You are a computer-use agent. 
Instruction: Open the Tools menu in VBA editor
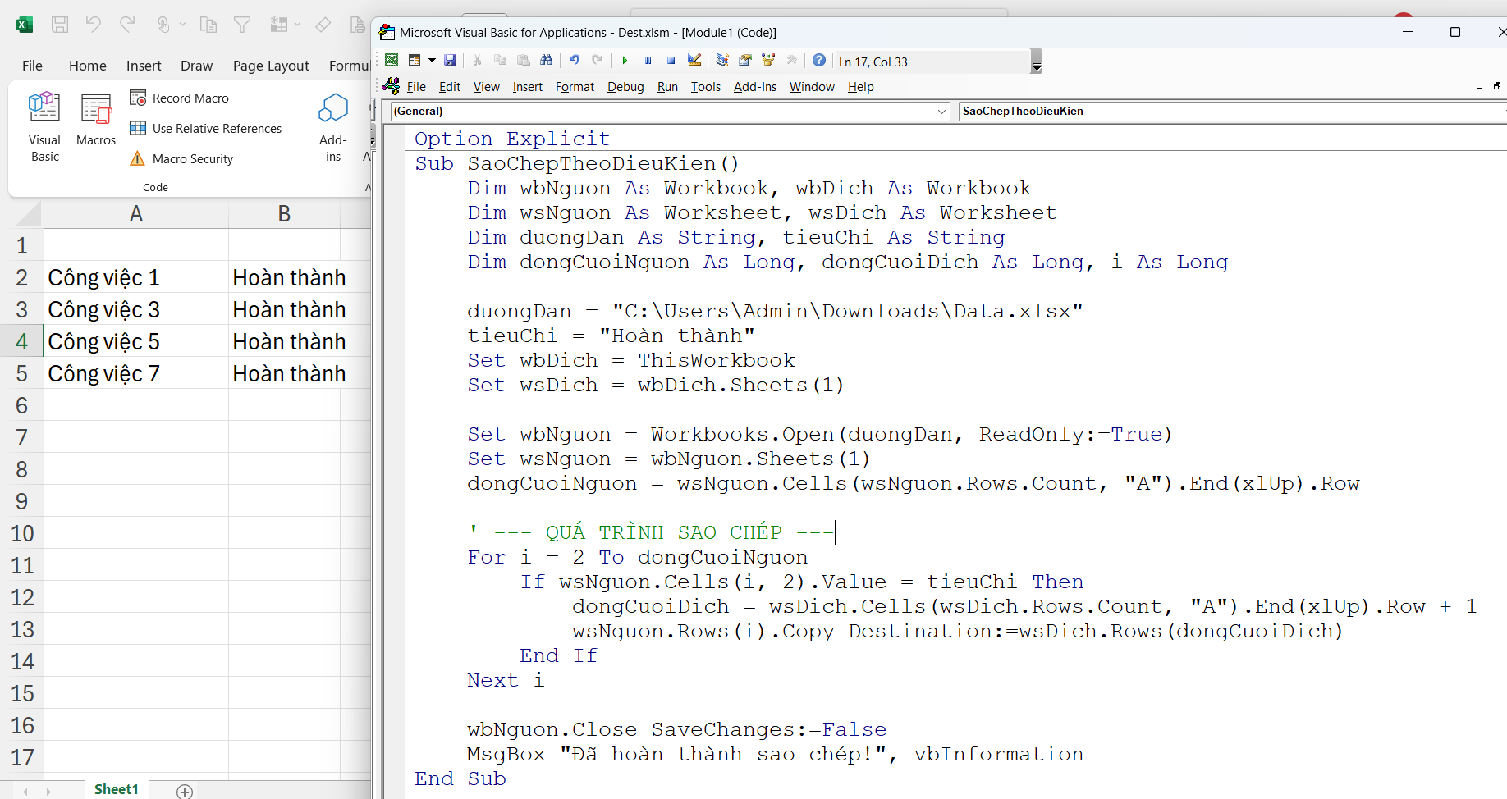pyautogui.click(x=705, y=87)
